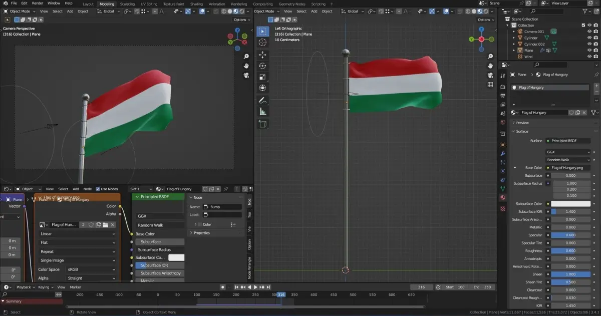Screen dimensions: 601x316
Task: Open Render menu
Action: coord(38,3)
